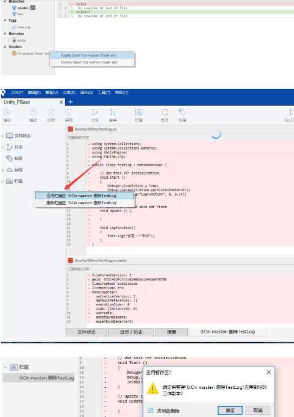Image resolution: width=294 pixels, height=417 pixels.
Task: Select the origin remote item
Action: pyautogui.click(x=22, y=40)
